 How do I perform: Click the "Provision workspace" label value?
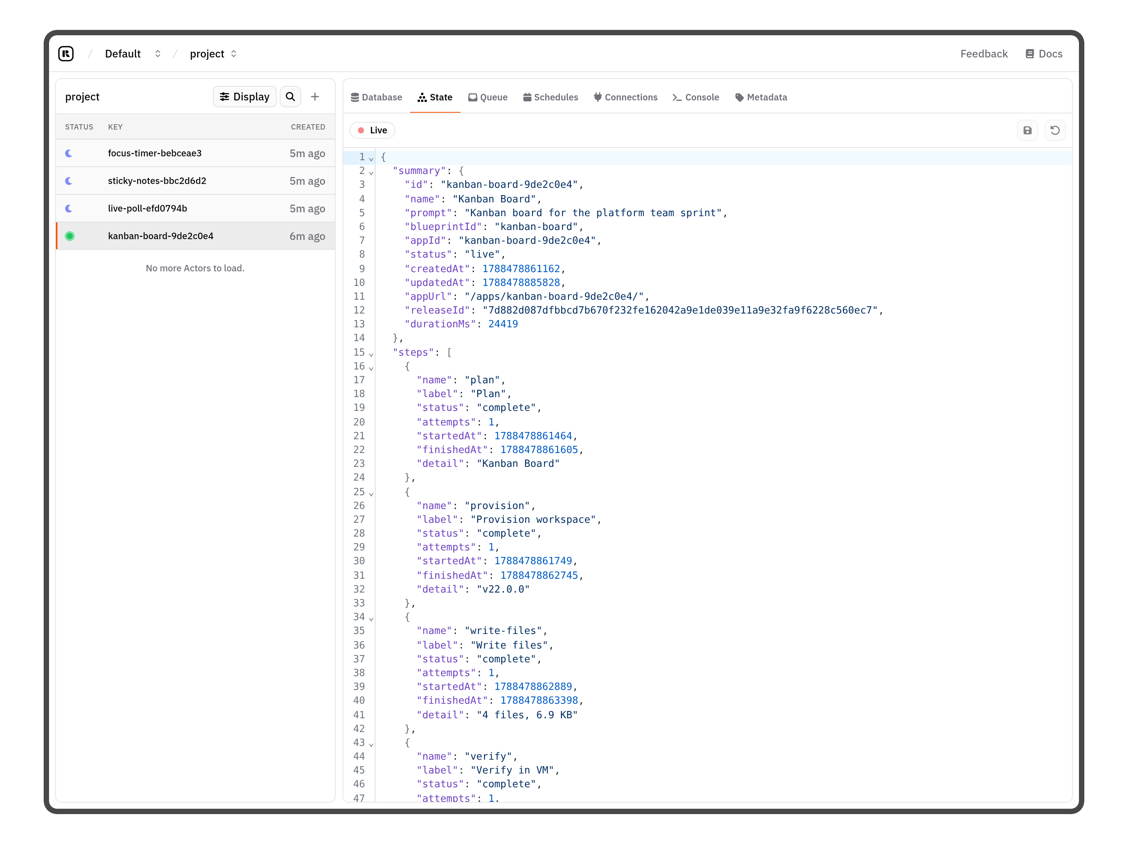pos(533,519)
